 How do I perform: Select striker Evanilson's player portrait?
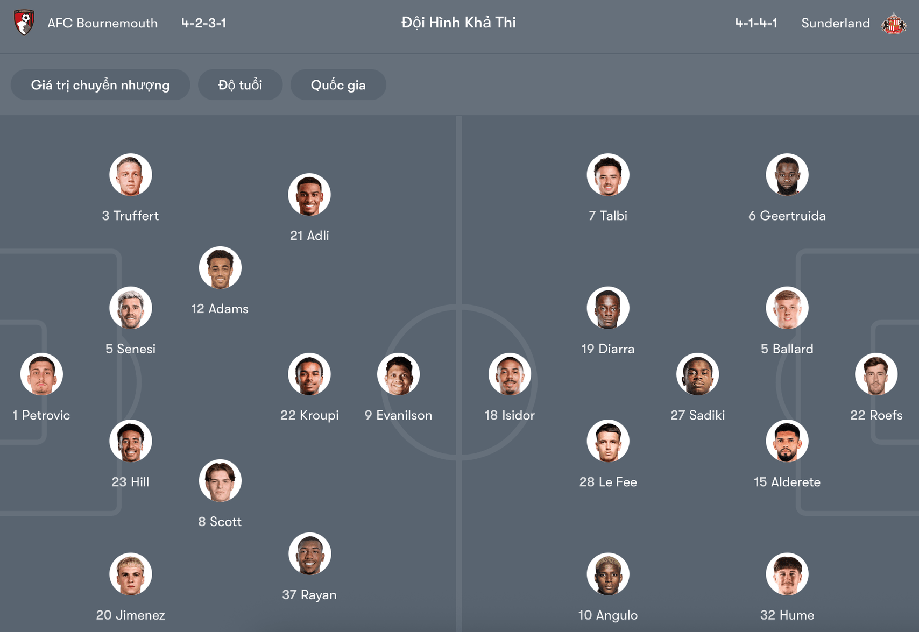pyautogui.click(x=398, y=374)
